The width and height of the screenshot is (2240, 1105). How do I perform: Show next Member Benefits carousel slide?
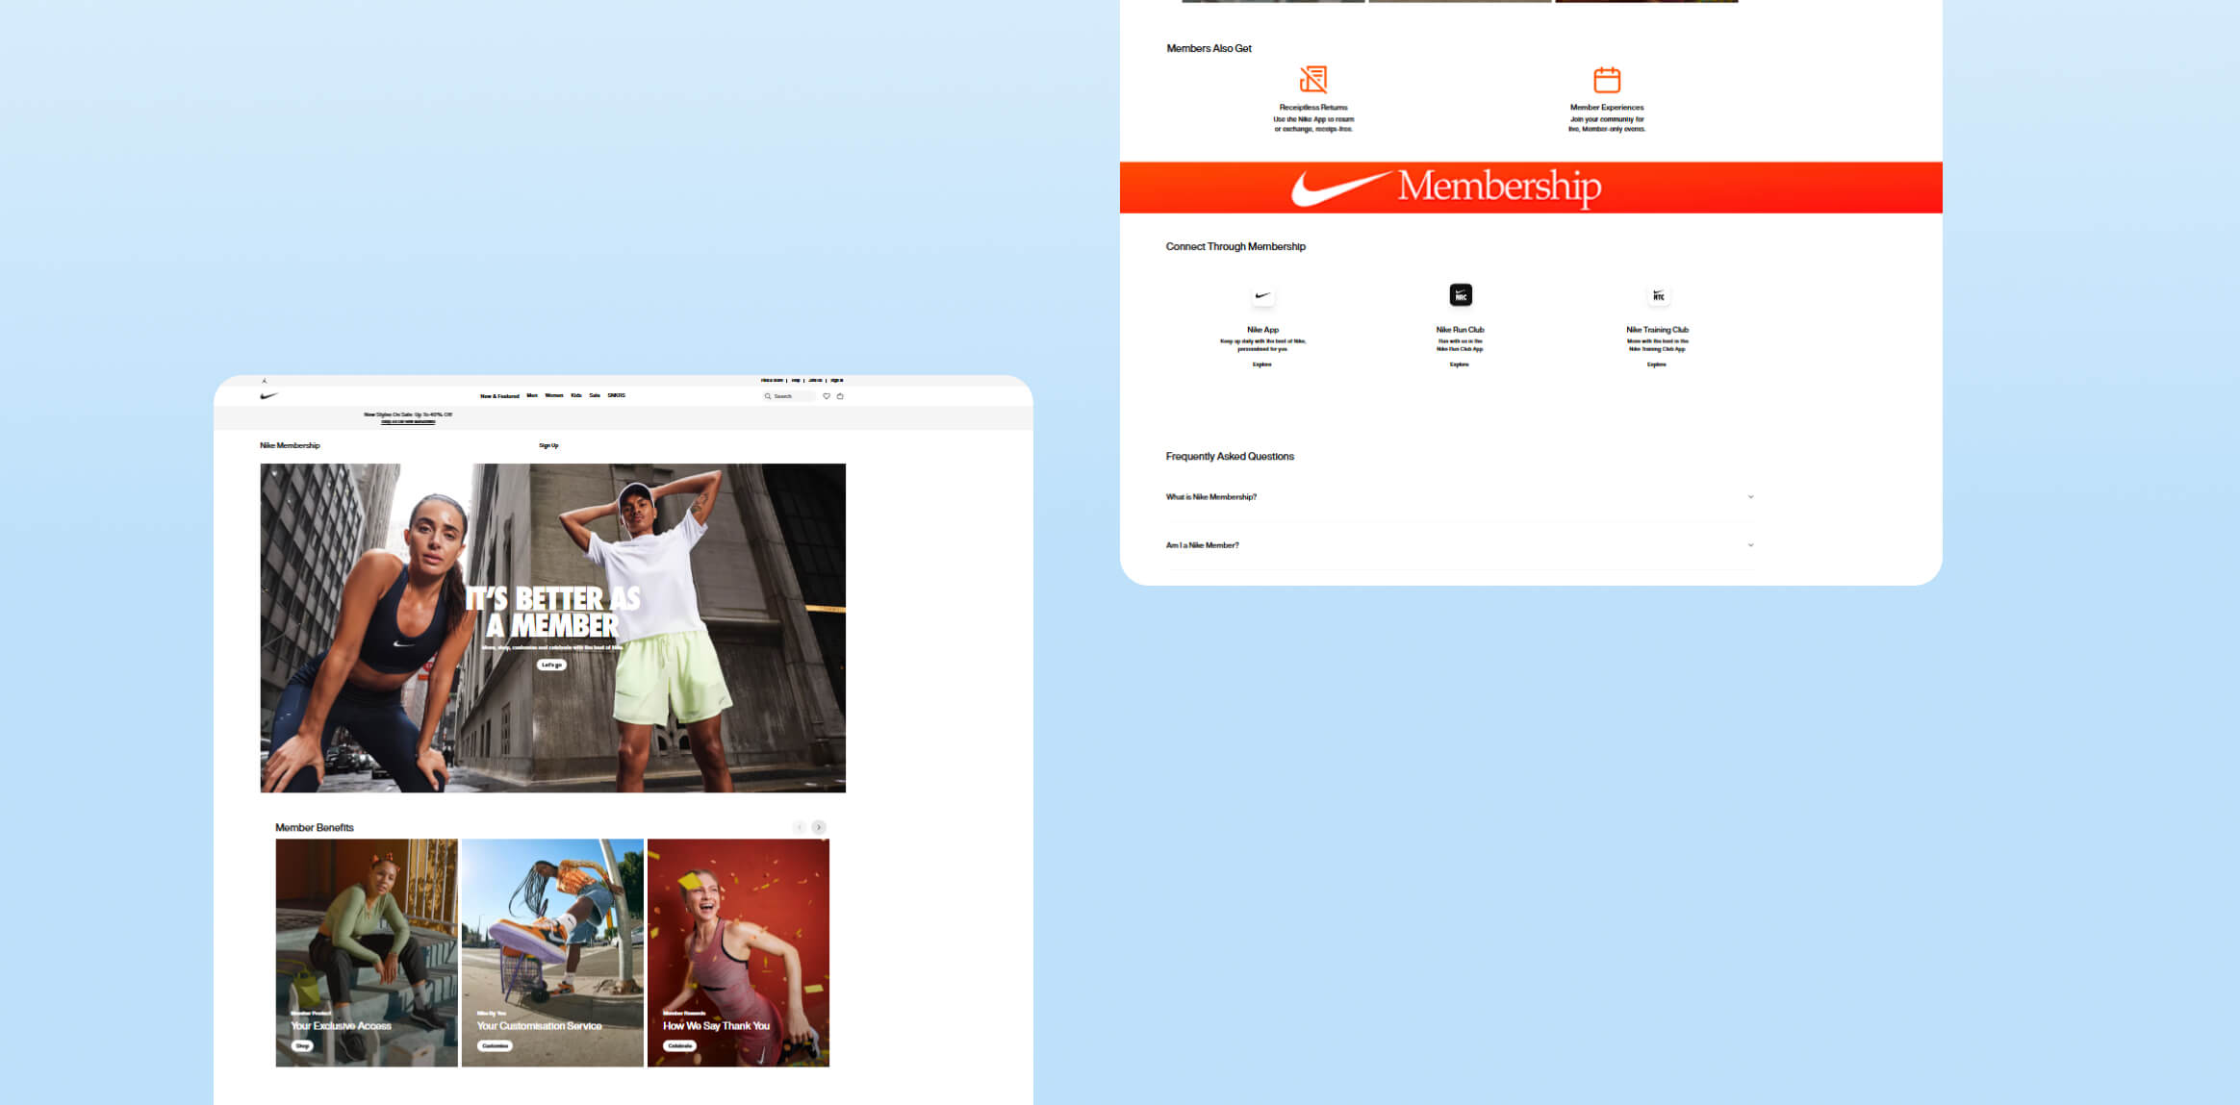(819, 827)
